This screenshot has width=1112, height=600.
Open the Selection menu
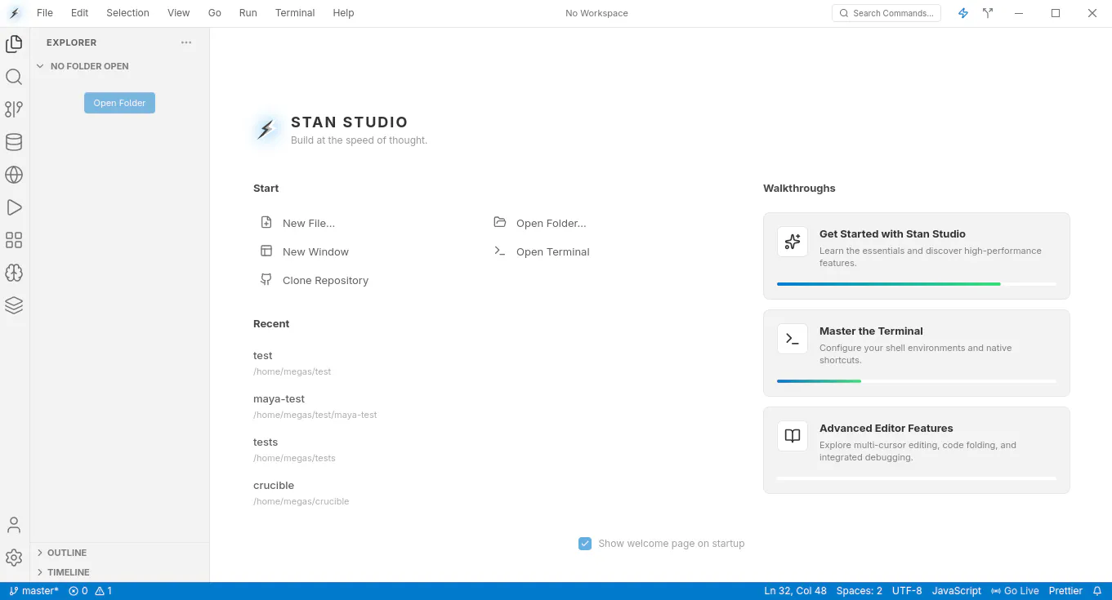127,13
